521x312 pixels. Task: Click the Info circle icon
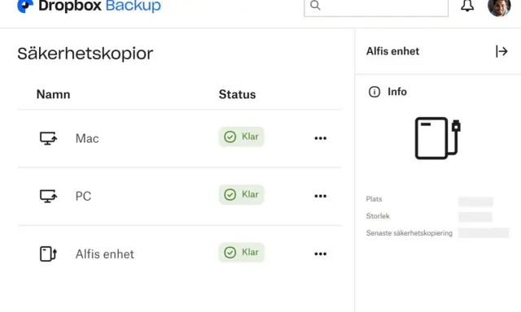click(x=374, y=92)
